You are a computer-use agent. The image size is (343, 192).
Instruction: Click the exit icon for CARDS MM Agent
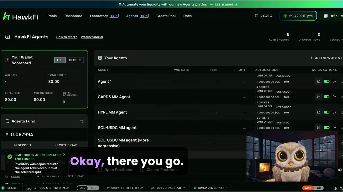[x=334, y=97]
